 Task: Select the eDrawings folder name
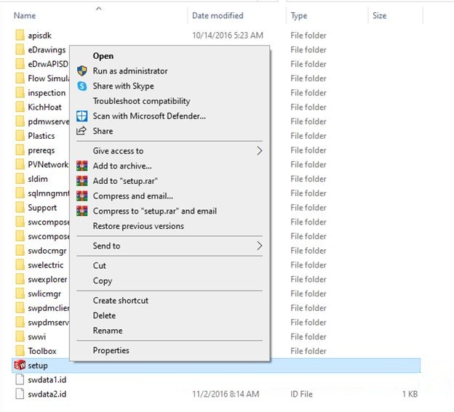coord(47,49)
